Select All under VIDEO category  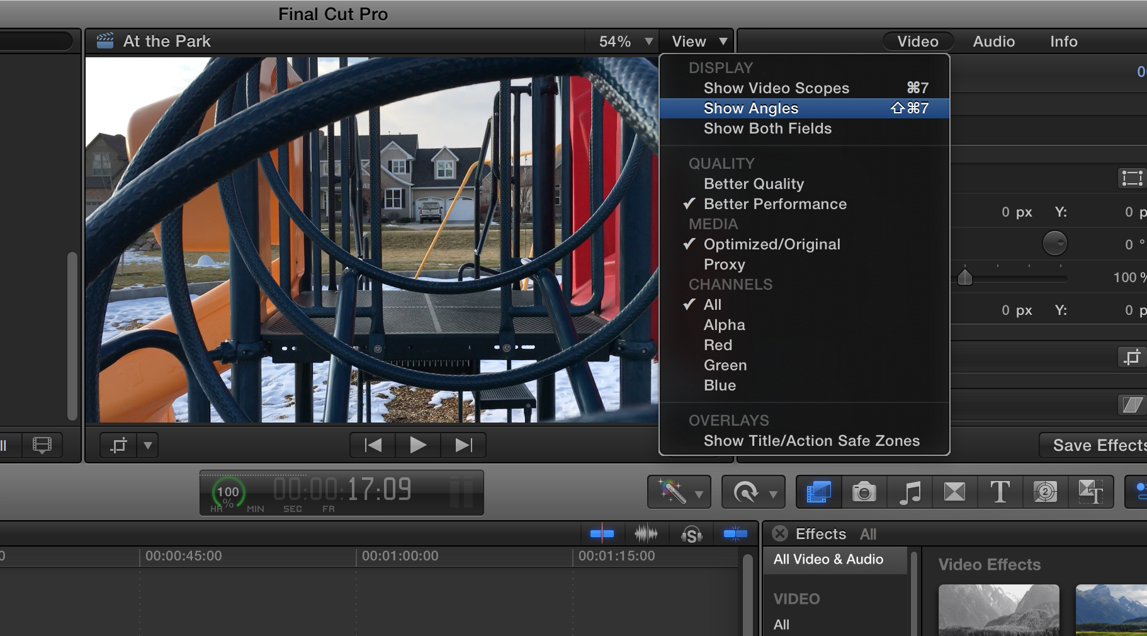click(x=781, y=625)
